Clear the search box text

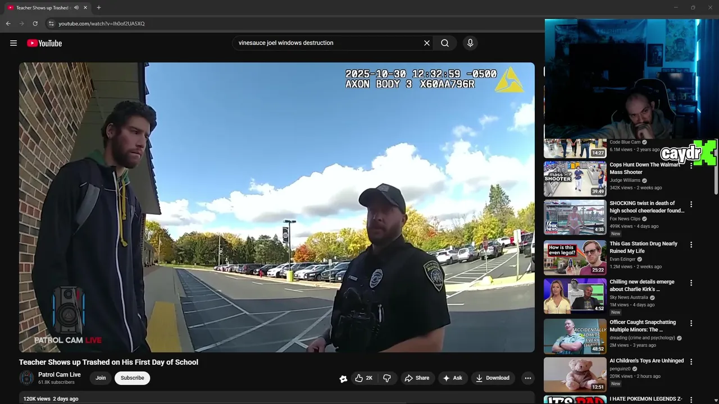tap(427, 43)
